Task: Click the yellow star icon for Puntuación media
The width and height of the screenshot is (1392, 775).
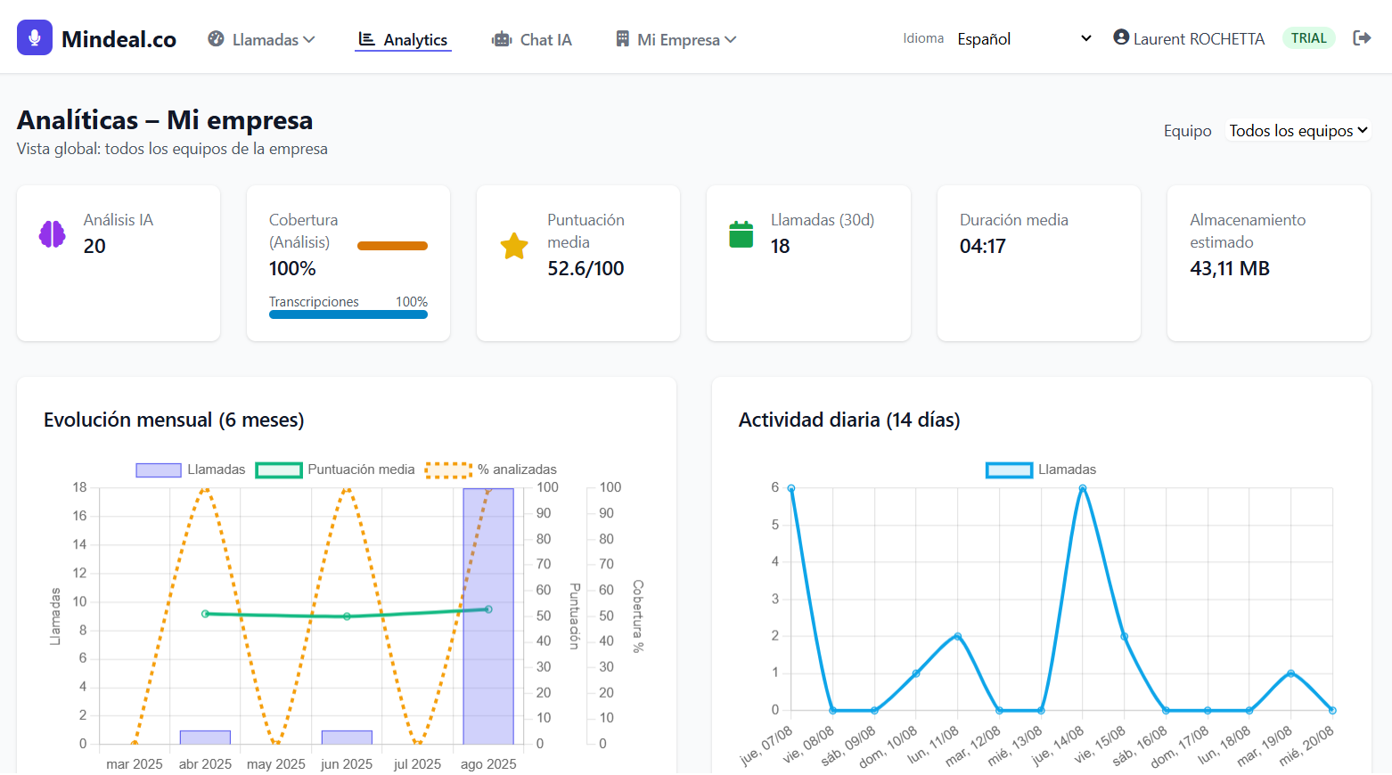Action: point(513,247)
